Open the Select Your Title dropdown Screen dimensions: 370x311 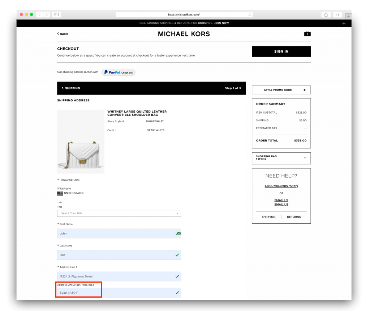pos(119,214)
